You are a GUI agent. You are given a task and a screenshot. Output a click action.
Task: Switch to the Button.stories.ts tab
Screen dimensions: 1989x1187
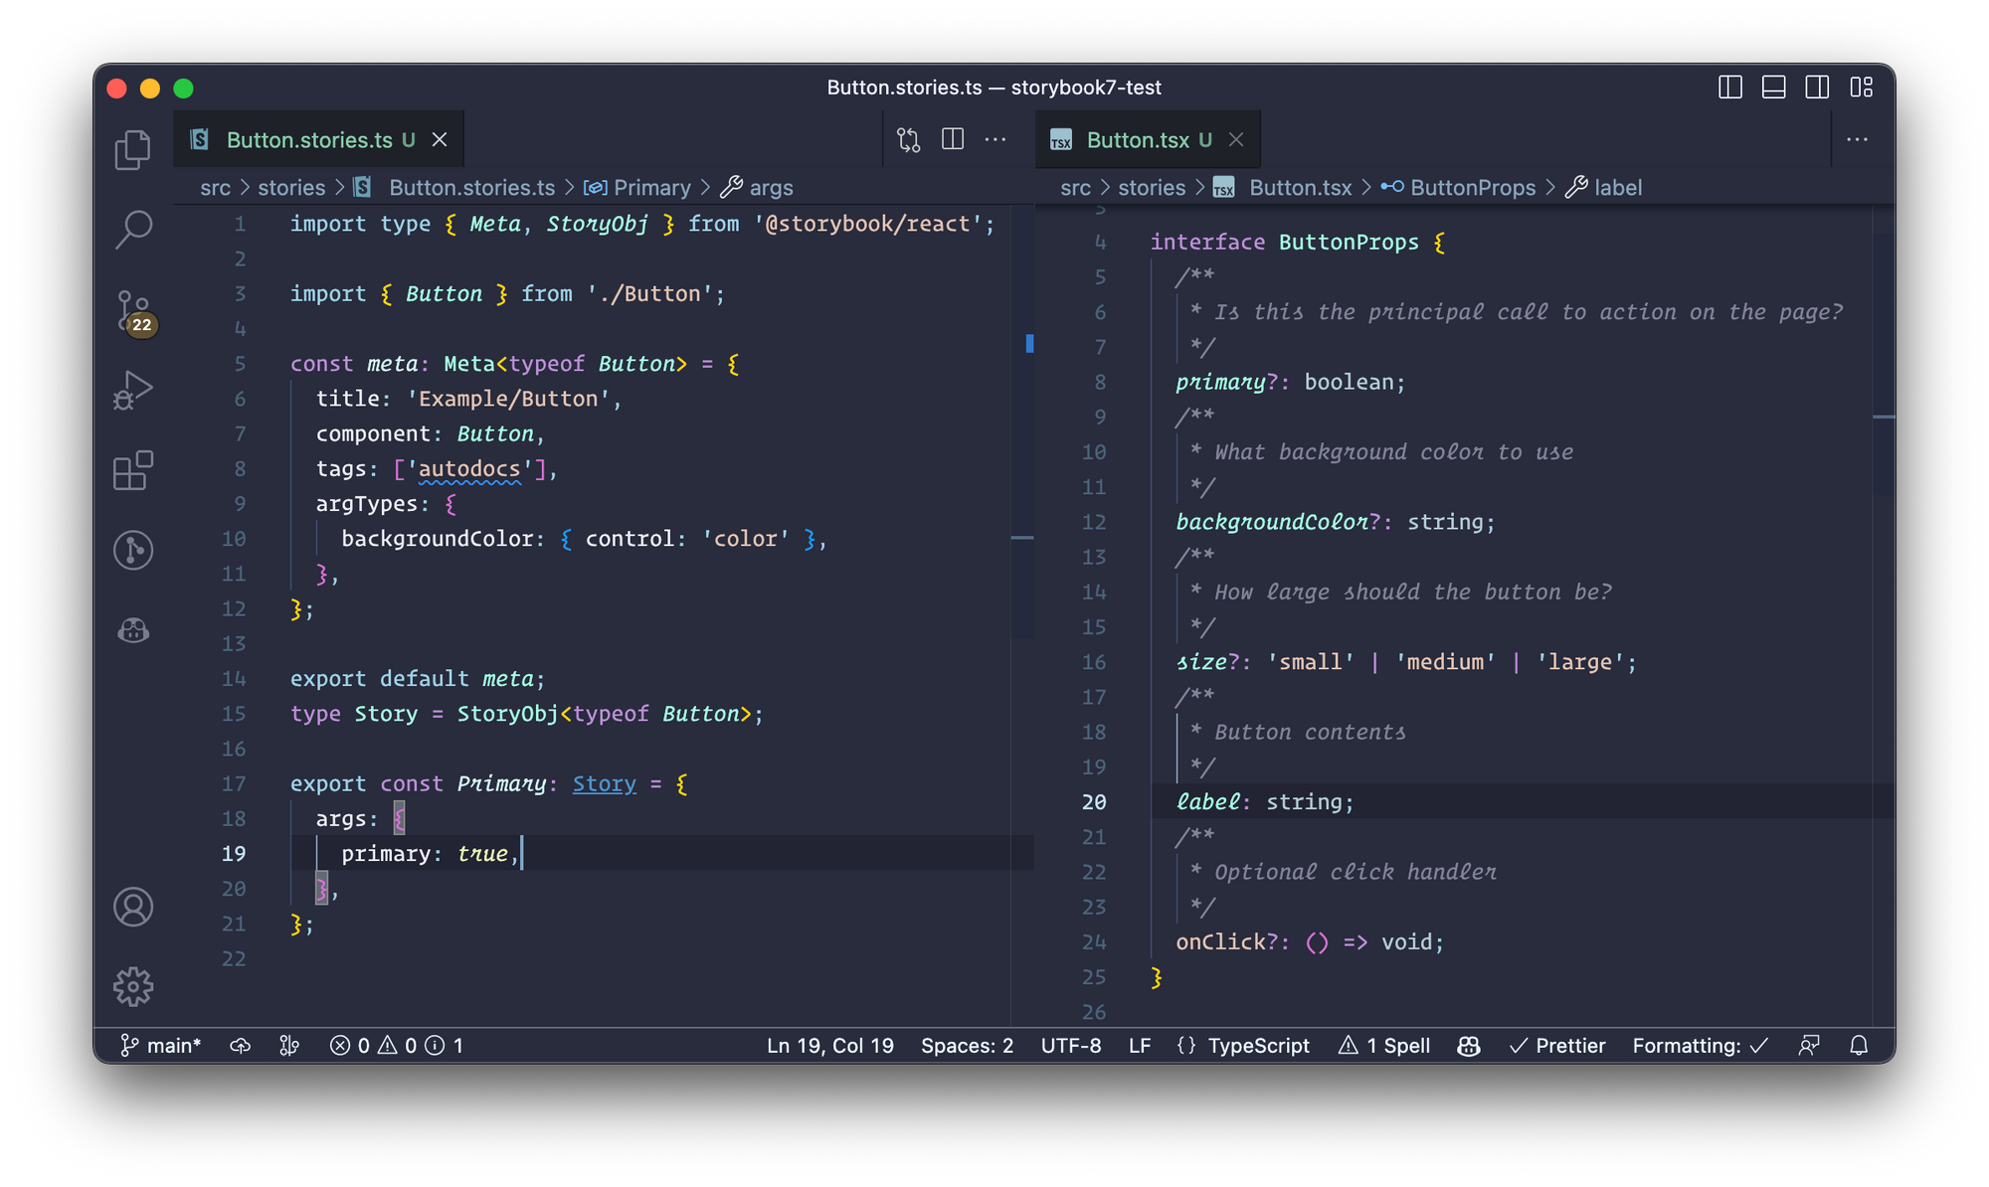[308, 140]
